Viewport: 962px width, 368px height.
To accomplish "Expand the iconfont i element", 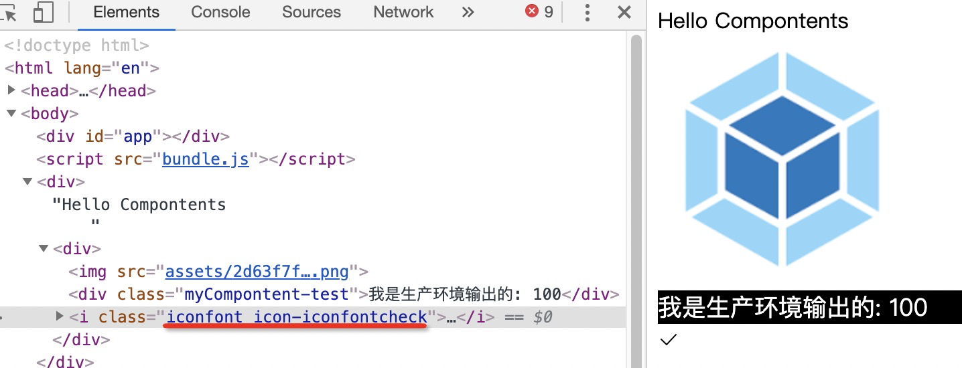I will [60, 316].
